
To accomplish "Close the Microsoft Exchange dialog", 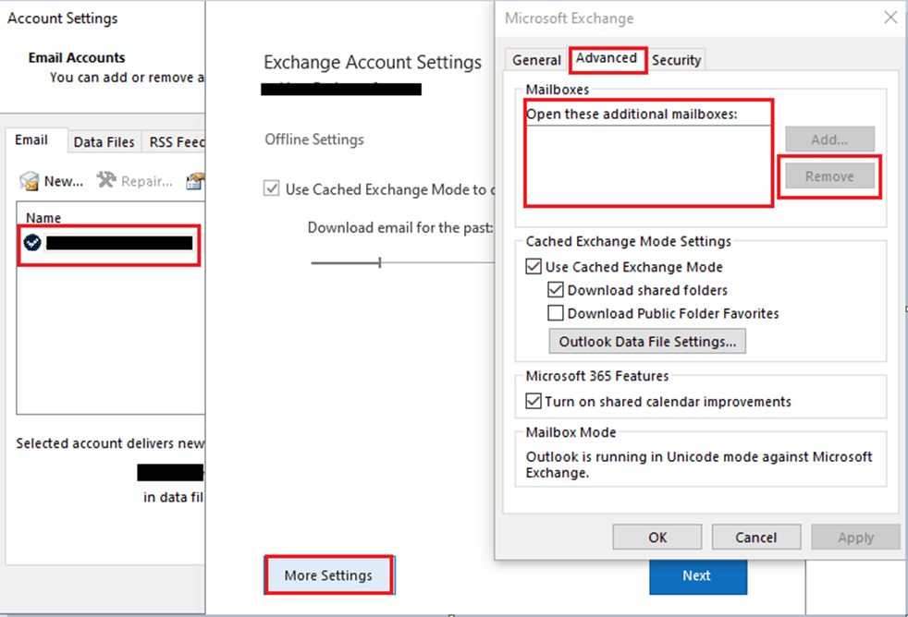I will pyautogui.click(x=890, y=18).
